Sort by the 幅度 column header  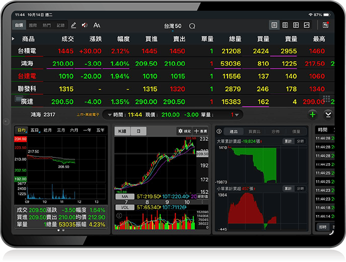[x=123, y=39]
